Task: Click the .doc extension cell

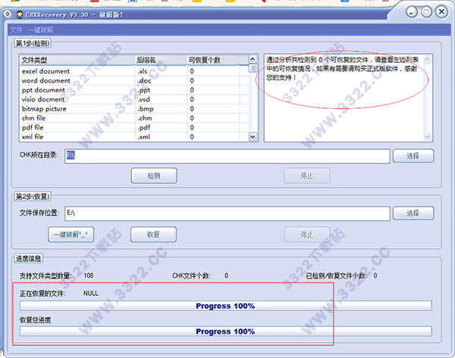Action: (x=144, y=80)
